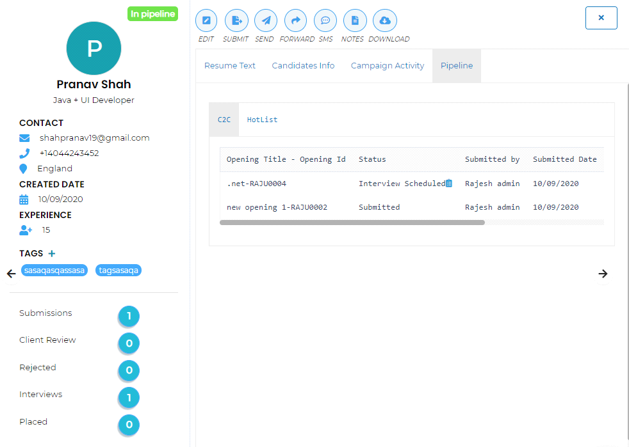629x447 pixels.
Task: Select the Pipeline tab
Action: point(457,66)
